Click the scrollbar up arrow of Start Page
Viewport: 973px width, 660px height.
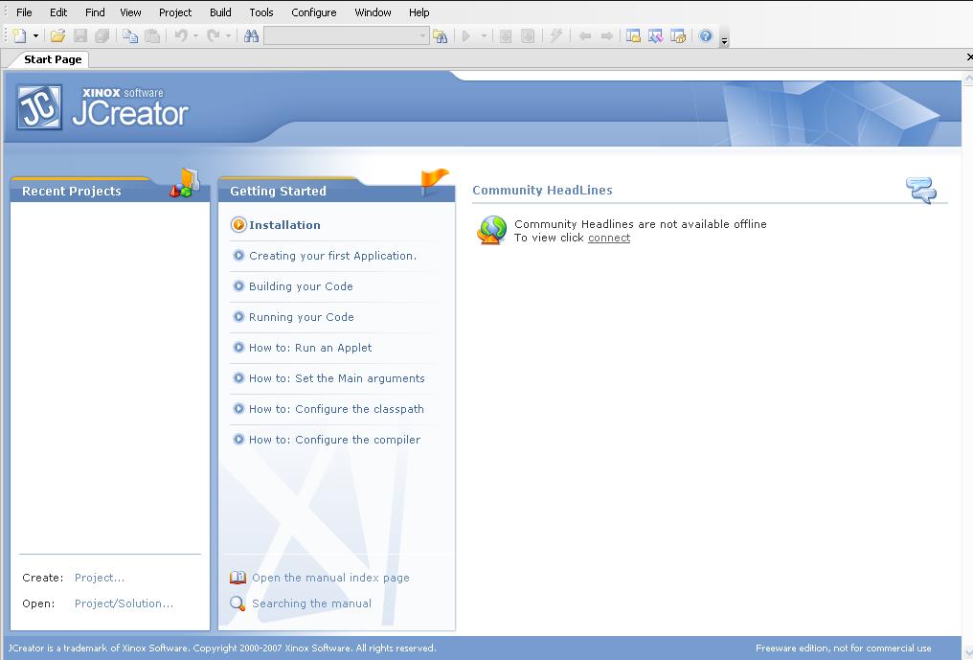coord(968,79)
